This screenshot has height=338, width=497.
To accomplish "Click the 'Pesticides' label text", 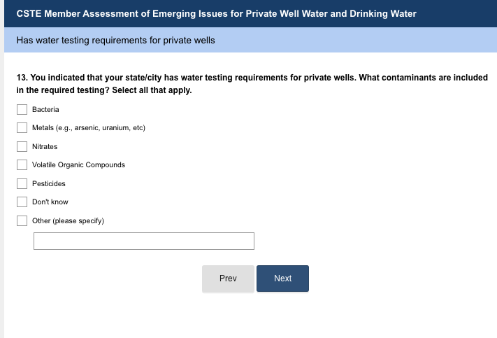I will point(49,184).
